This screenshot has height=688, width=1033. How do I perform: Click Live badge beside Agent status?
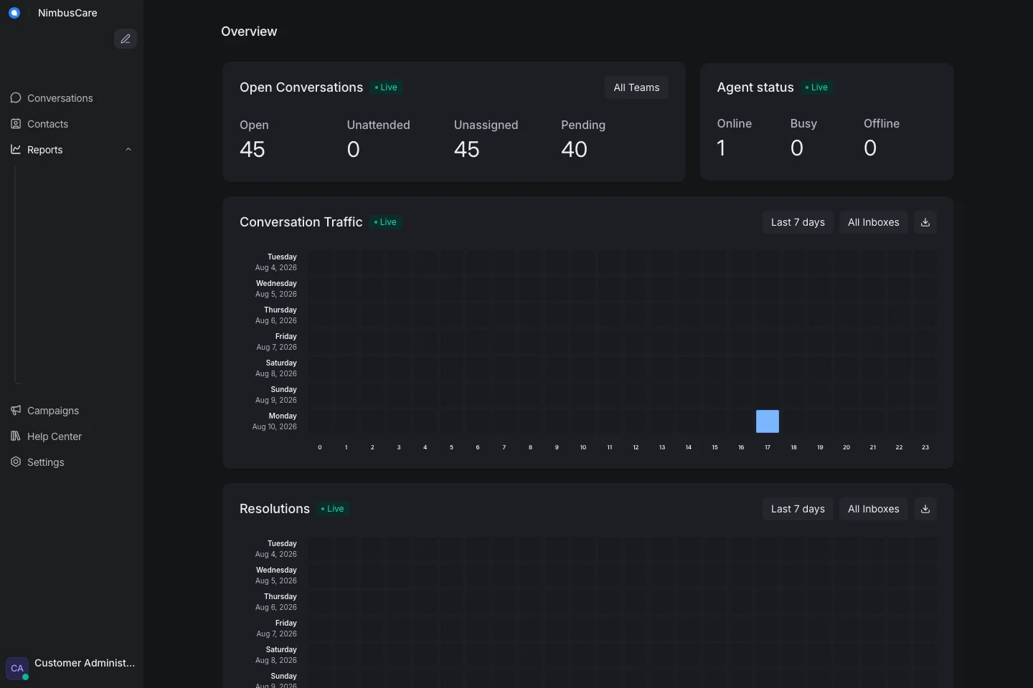point(817,87)
